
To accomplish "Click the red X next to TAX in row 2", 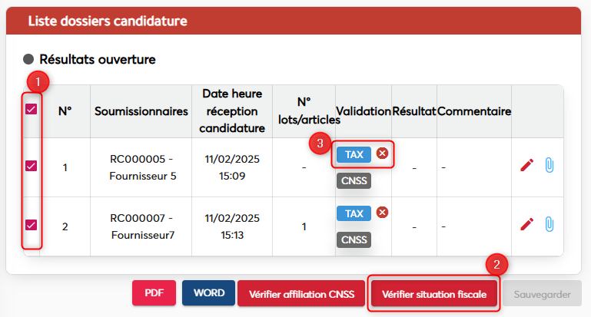I will 382,213.
